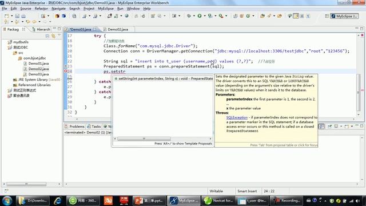Select Demo01.java in Package Explorer
Viewport: 366px width, 206px height.
point(36,64)
